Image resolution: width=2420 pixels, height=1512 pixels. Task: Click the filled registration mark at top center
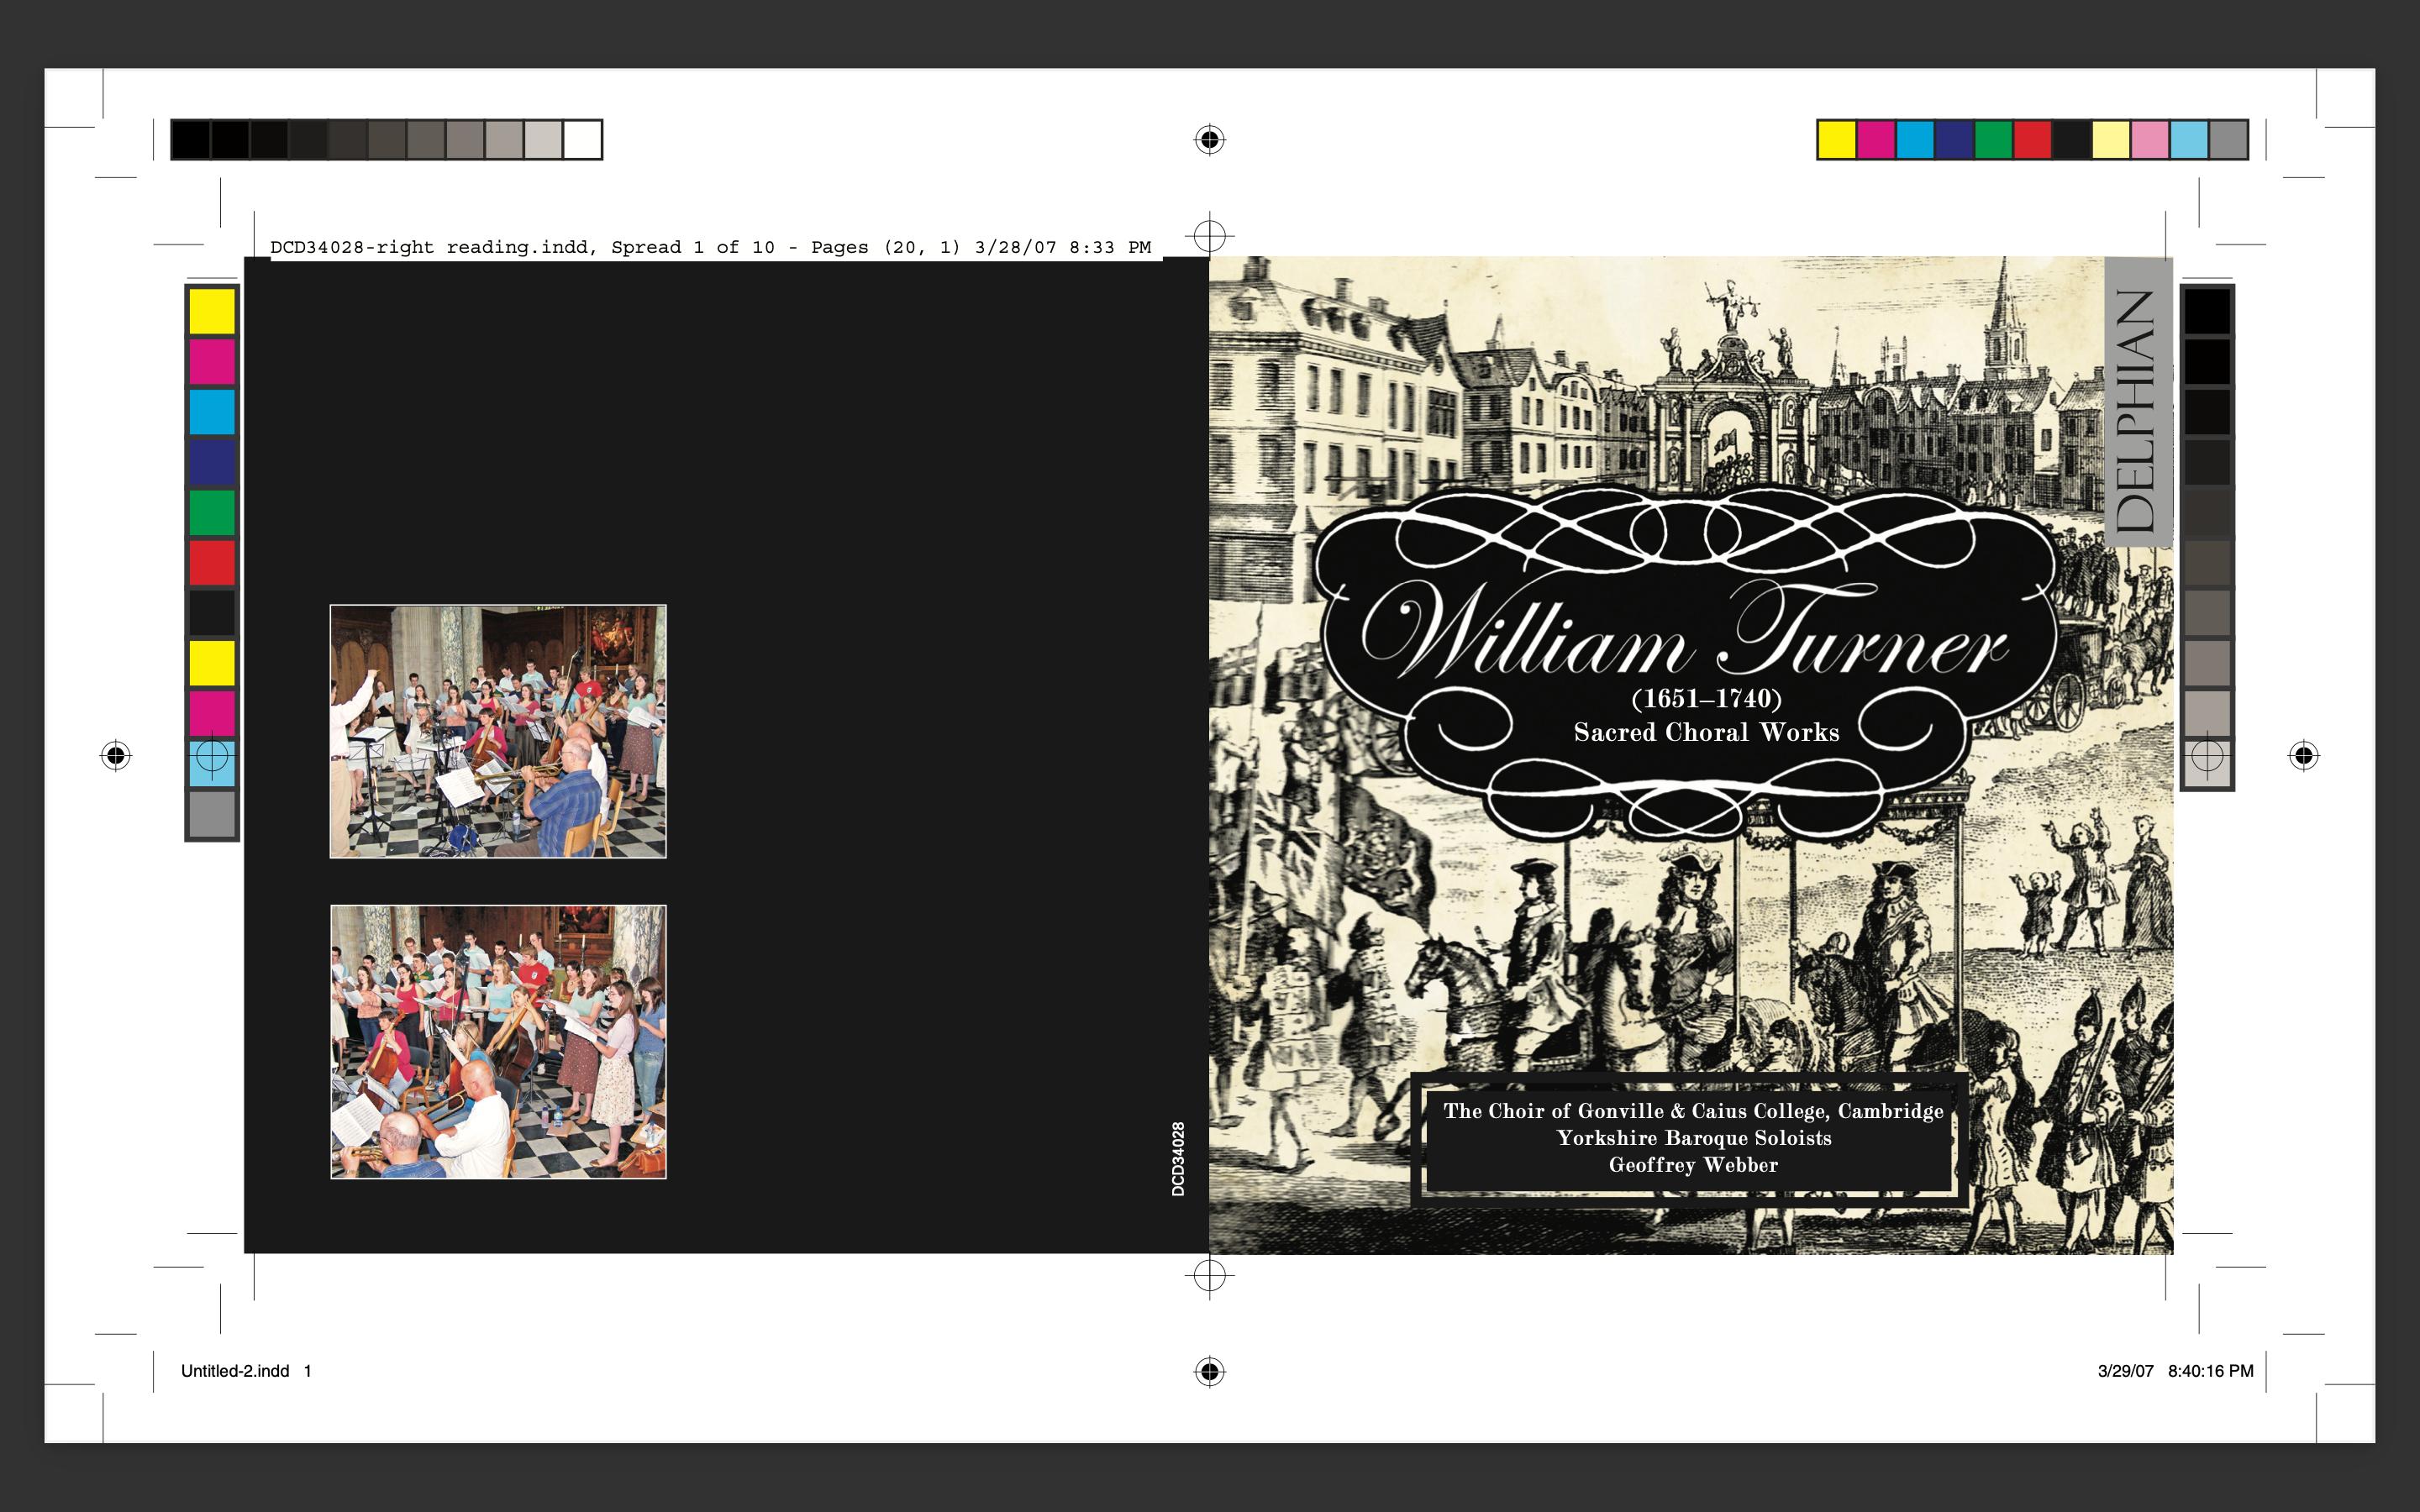point(1209,139)
